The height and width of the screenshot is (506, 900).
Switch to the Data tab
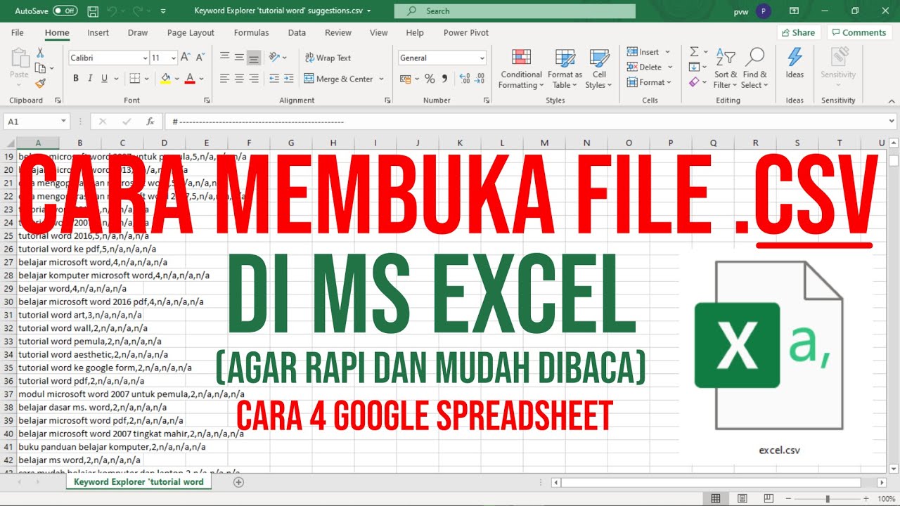tap(297, 32)
